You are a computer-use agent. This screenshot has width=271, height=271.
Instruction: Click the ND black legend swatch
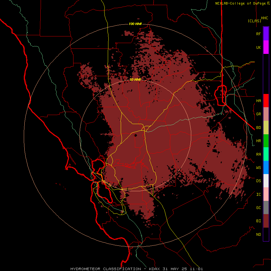[266, 234]
